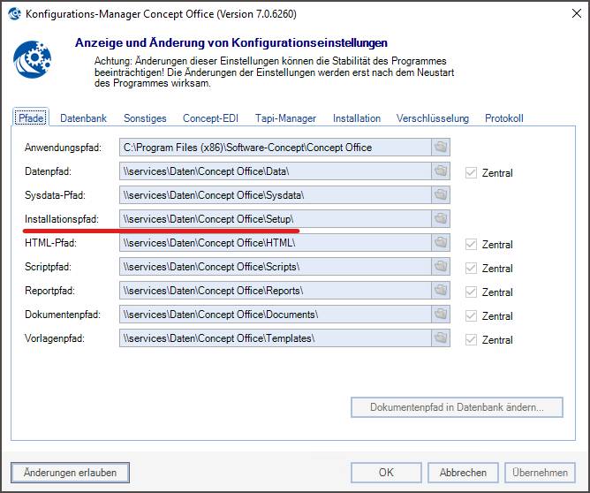Click into the Anwendungspfad field
This screenshot has height=493, width=590.
click(x=275, y=148)
